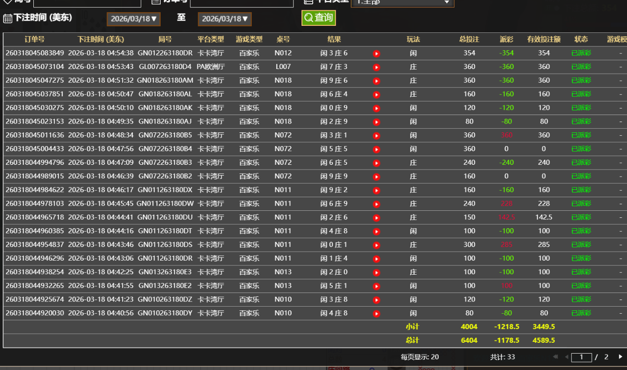Play video replay for order 260318045083849
Viewport: 627px width, 370px height.
coord(376,54)
